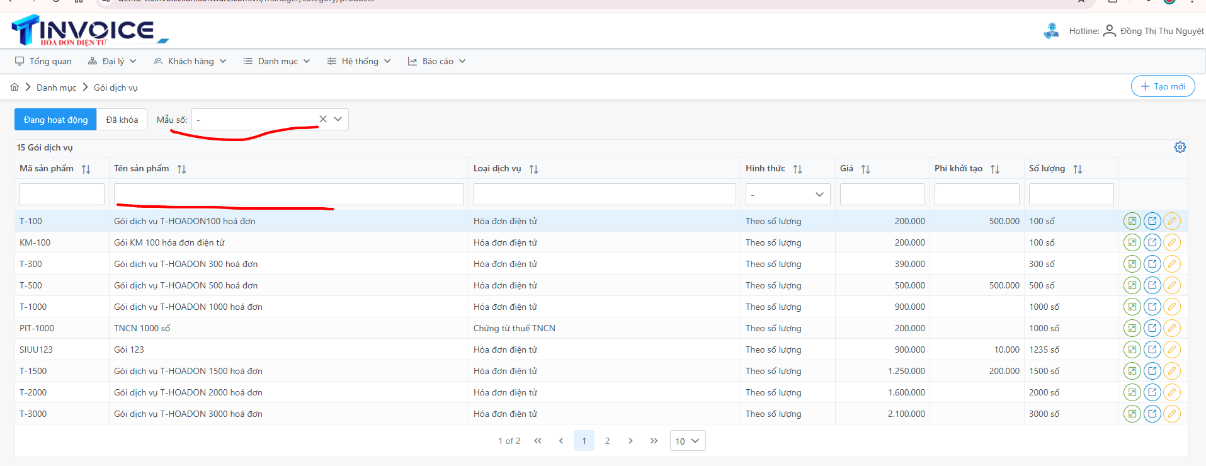This screenshot has height=466, width=1206.
Task: Open the rows-per-page dropdown showing 10
Action: point(688,441)
